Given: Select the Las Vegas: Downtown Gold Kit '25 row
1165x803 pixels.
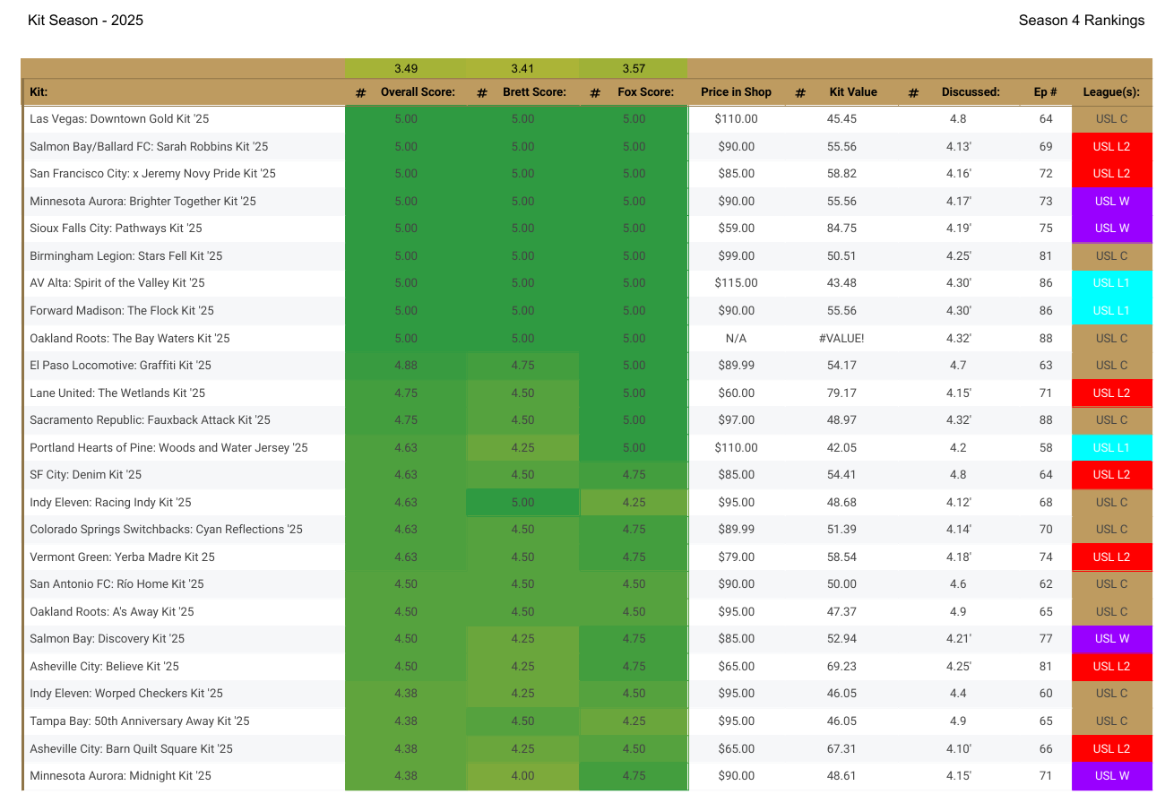Looking at the screenshot, I should (119, 119).
